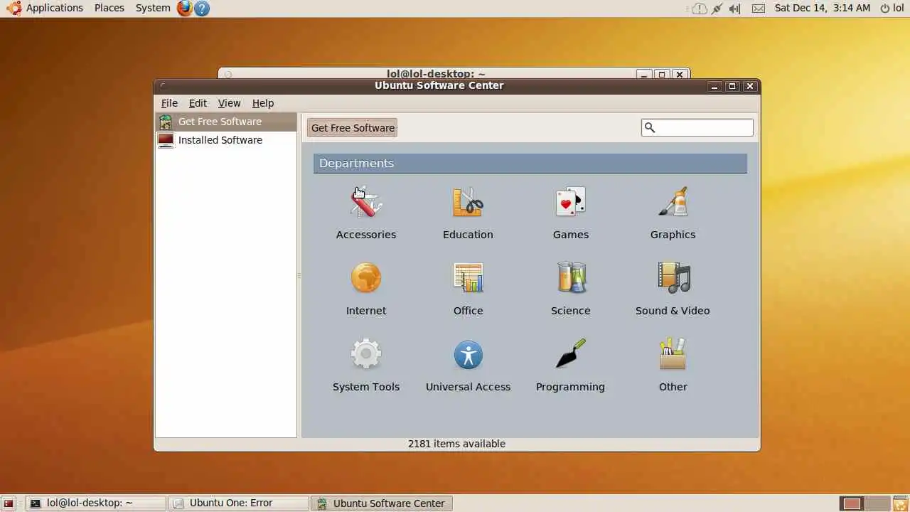Switch to the first workspace in switcher
This screenshot has width=910, height=512.
click(852, 503)
